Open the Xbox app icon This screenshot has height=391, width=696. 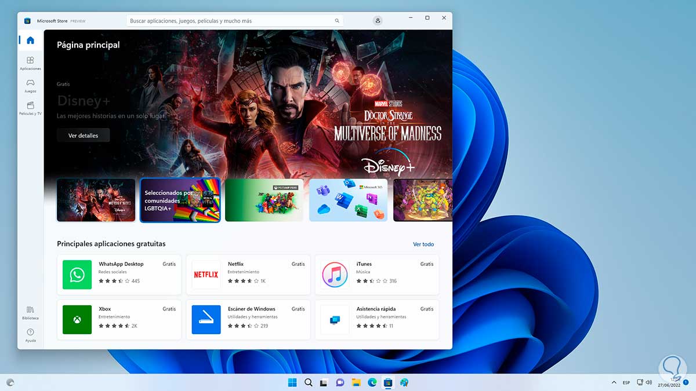[x=77, y=320]
